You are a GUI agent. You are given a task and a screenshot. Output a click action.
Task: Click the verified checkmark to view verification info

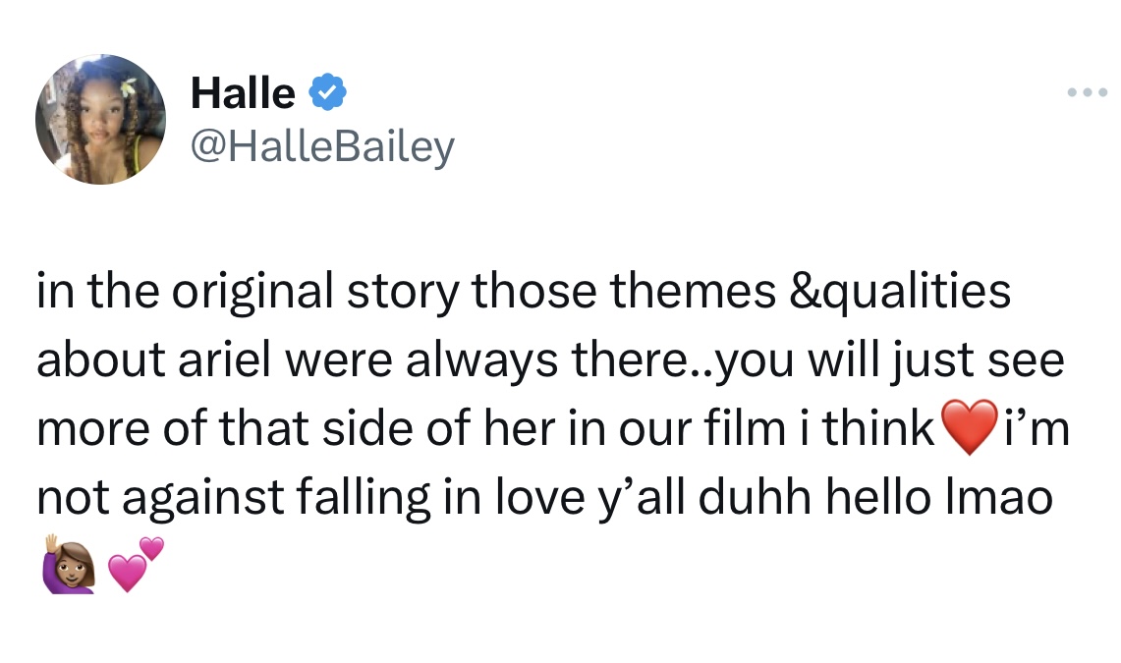point(328,90)
